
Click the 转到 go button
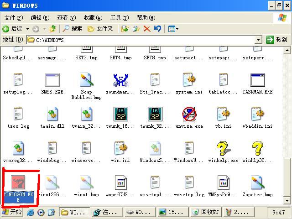click(x=277, y=40)
